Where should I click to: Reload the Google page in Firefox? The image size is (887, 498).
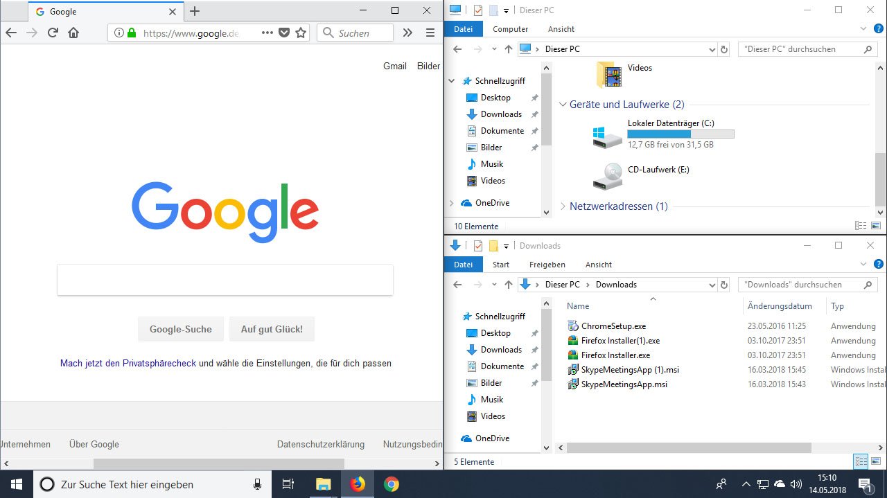53,33
